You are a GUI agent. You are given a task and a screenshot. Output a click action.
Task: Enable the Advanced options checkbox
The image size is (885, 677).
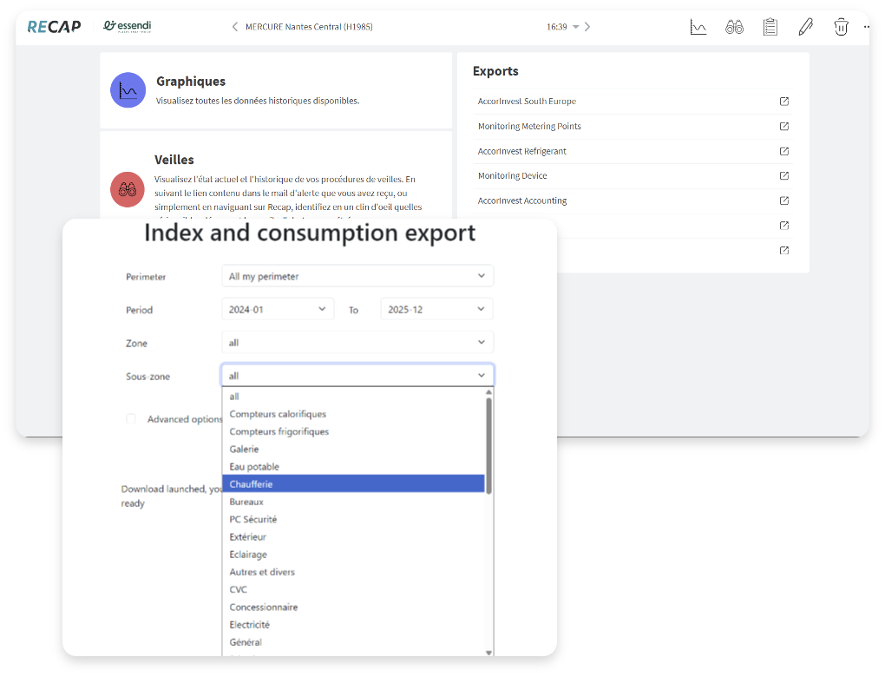(131, 419)
